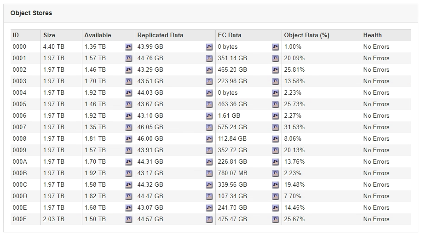Click the Object Stores panel title
This screenshot has height=235, width=421.
click(31, 13)
